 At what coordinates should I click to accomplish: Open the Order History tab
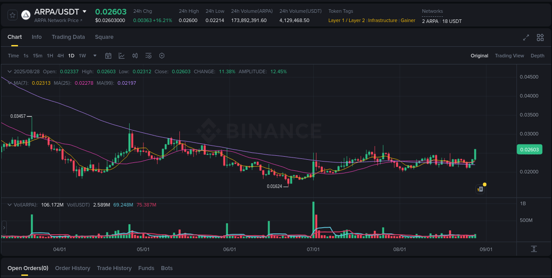tap(72, 268)
